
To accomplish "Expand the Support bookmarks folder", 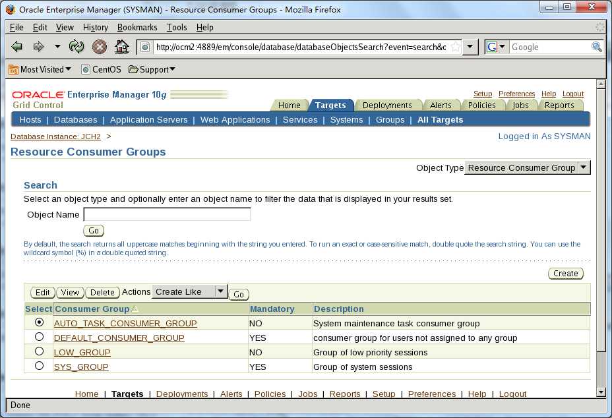I will 152,69.
